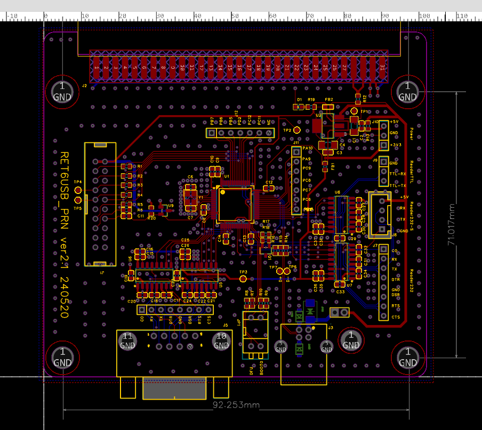
Task: Click the 71.017mm height dimension text
Action: pos(452,224)
